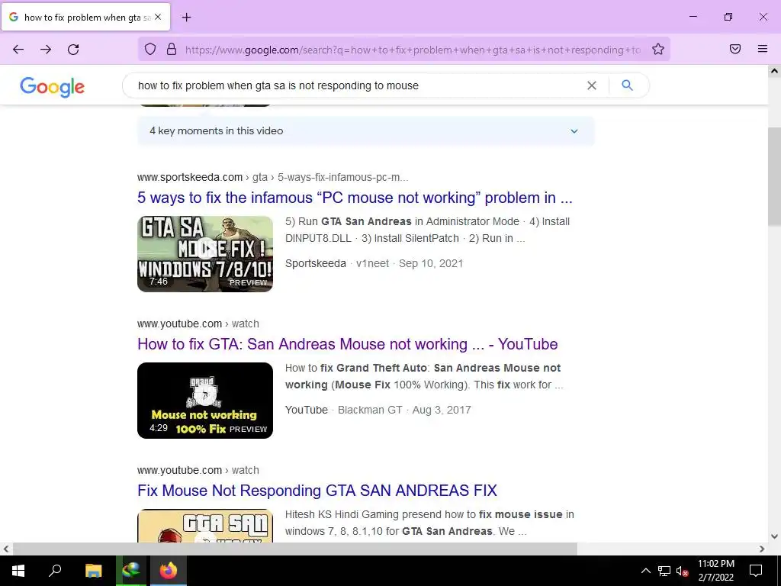
Task: Select the 'how to fix problem when gta sa' tab
Action: tap(86, 18)
